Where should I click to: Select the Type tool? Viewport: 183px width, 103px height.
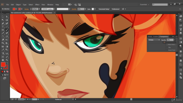[3, 27]
